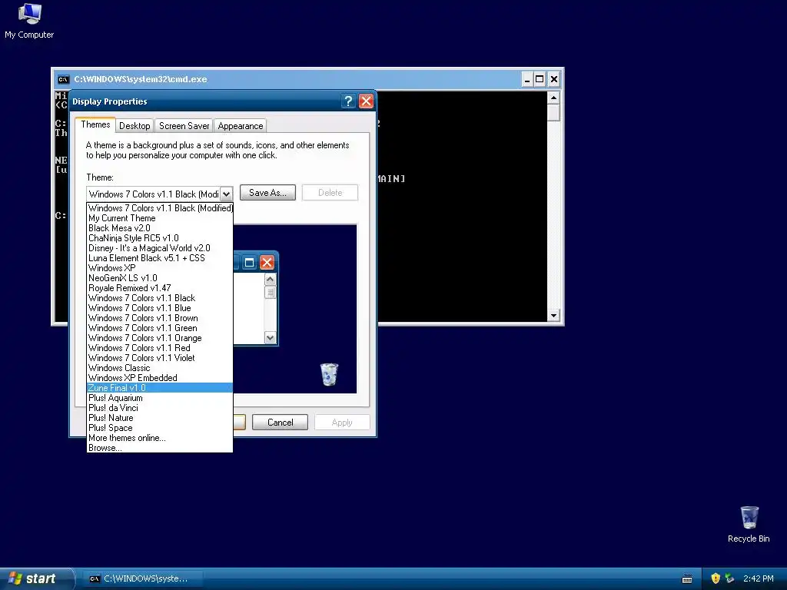Click preview window scrollbar up arrow
787x590 pixels.
coord(270,280)
